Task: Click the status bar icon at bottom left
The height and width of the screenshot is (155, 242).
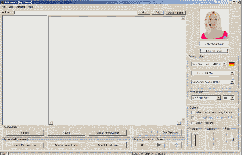Action: [3, 153]
